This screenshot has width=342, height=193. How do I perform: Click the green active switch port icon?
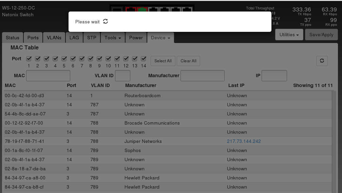pyautogui.click(x=142, y=9)
